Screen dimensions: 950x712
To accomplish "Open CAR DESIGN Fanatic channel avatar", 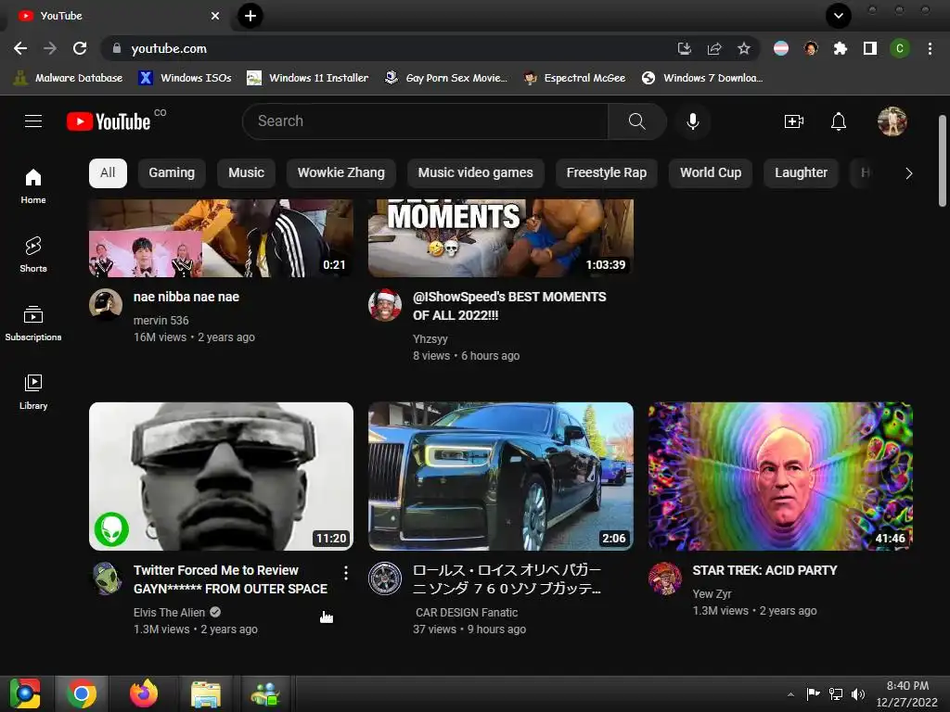I will 385,578.
